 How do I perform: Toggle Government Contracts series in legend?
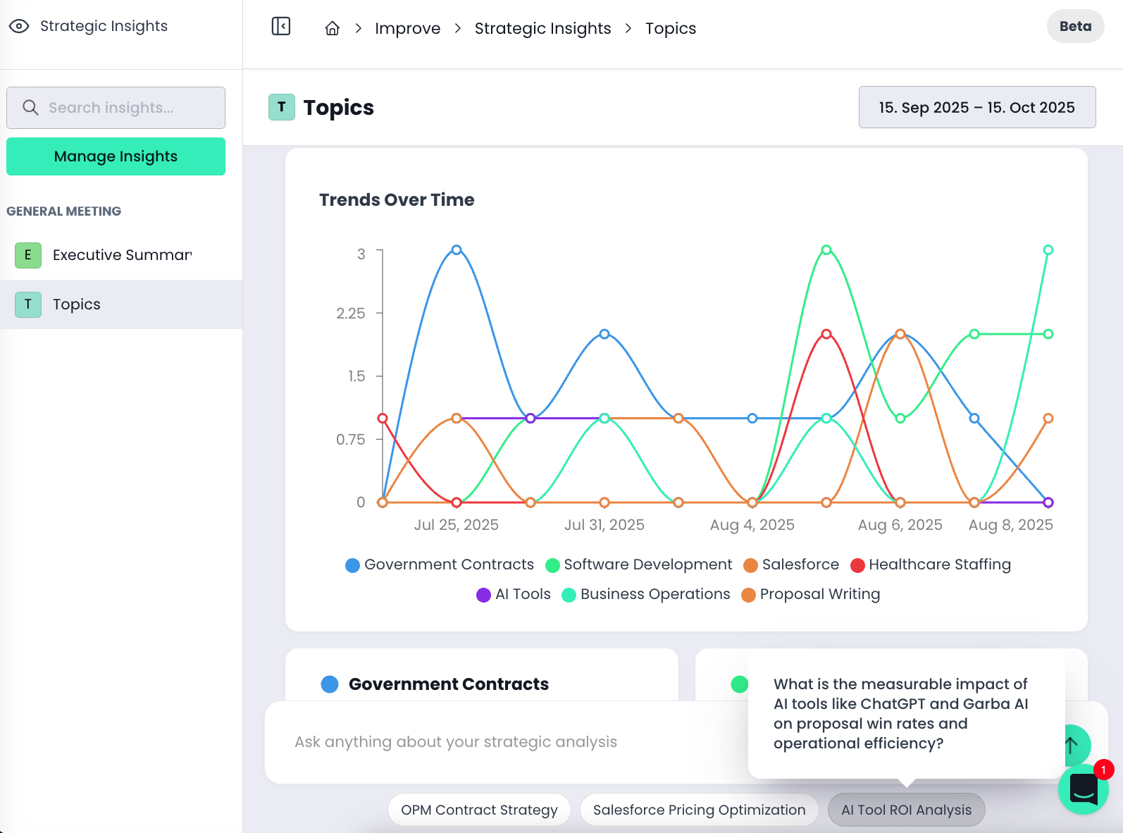click(440, 564)
